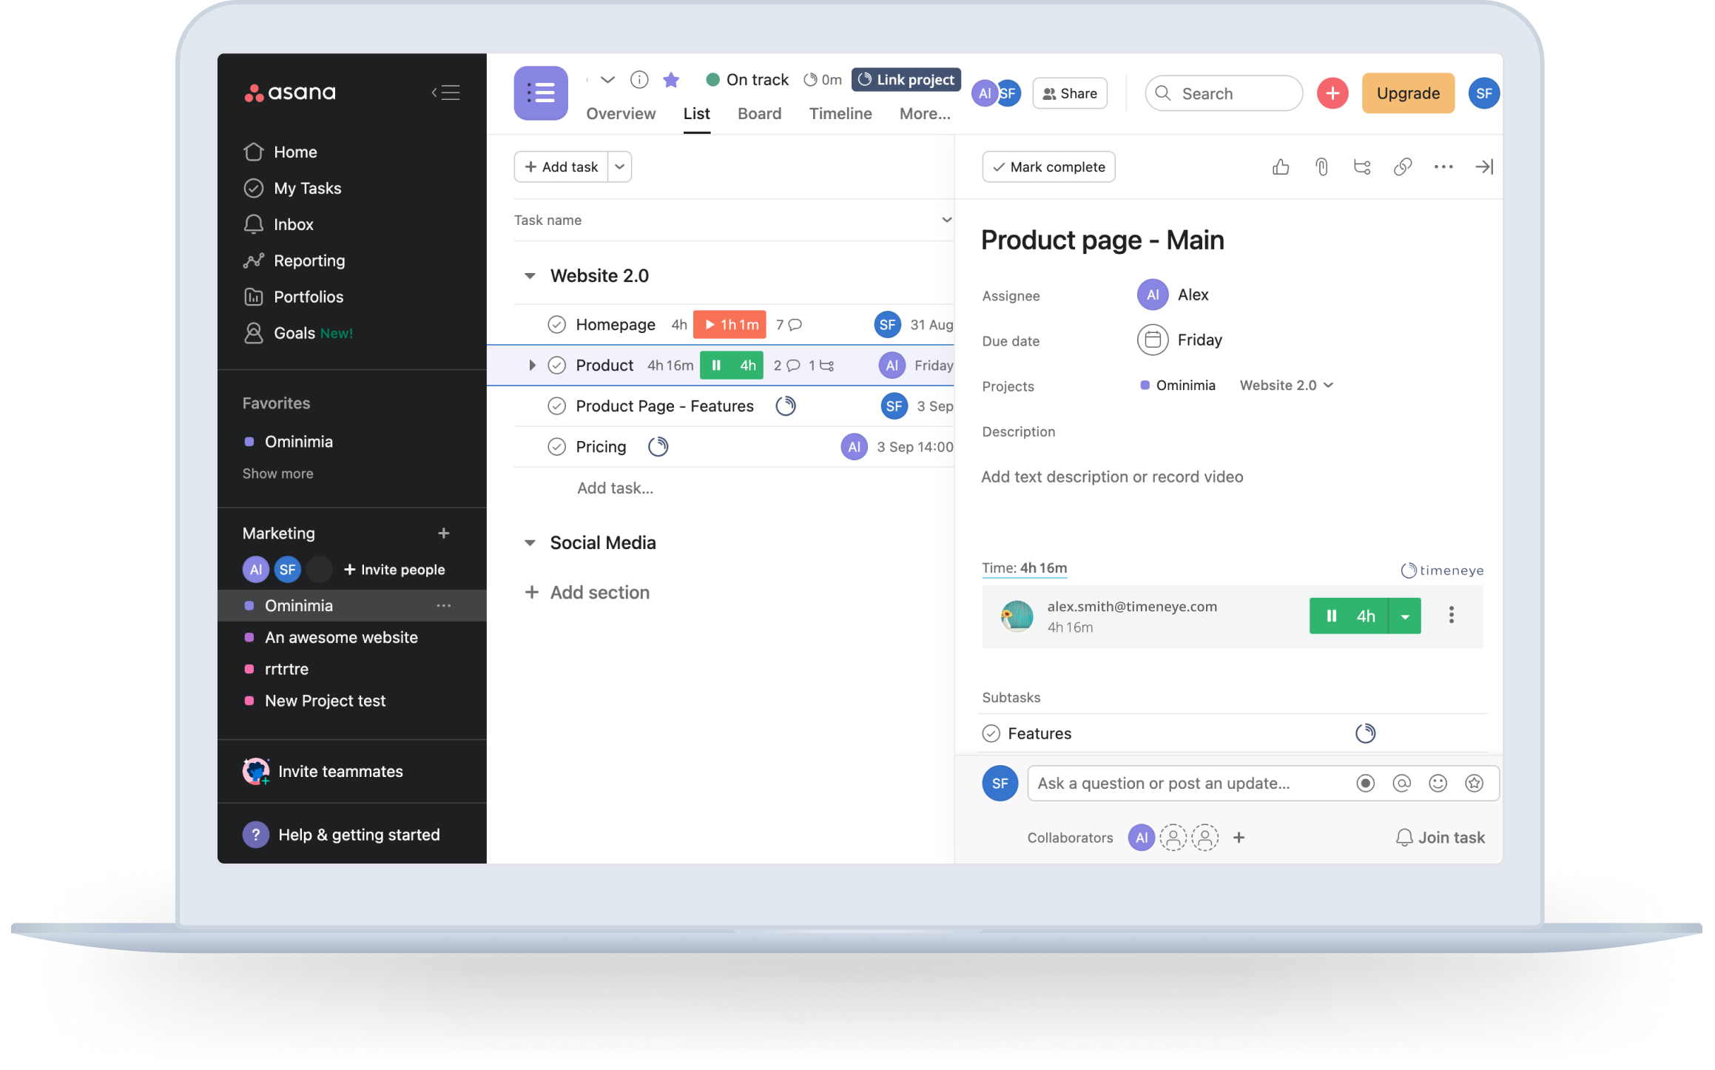The width and height of the screenshot is (1715, 1070).
Task: Click the copy link icon
Action: [x=1404, y=166]
